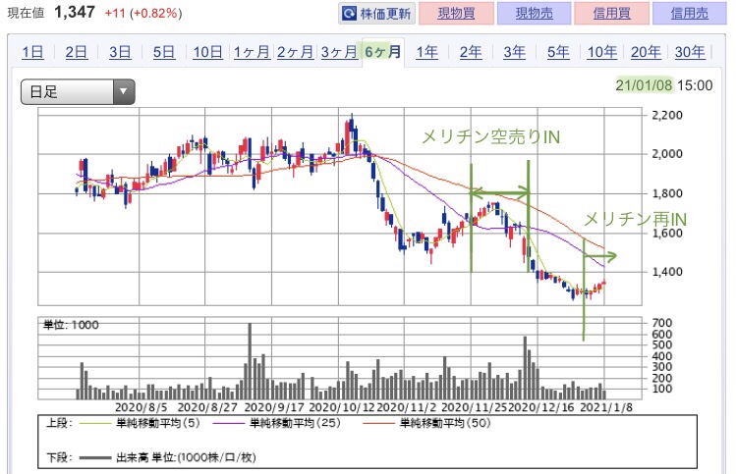Click the 2020/8/27 date axis label

click(x=207, y=407)
